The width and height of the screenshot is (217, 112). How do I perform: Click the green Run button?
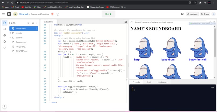click(x=108, y=14)
